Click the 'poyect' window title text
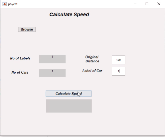 pos(13,4)
